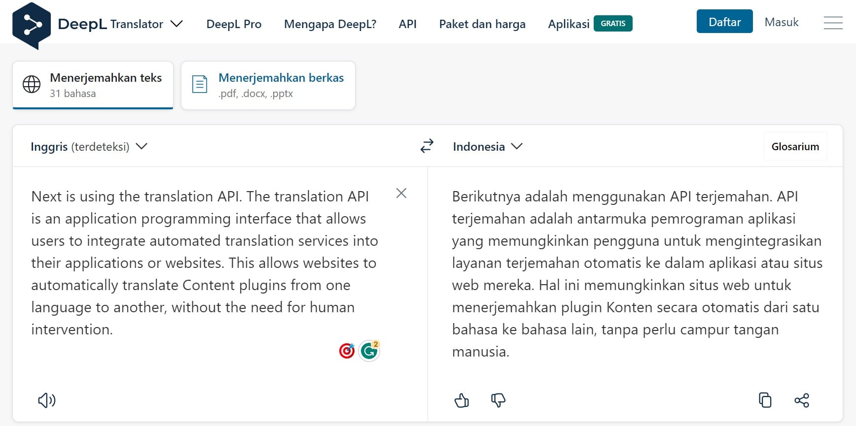Open the Grammarly suggestions icon

[369, 351]
